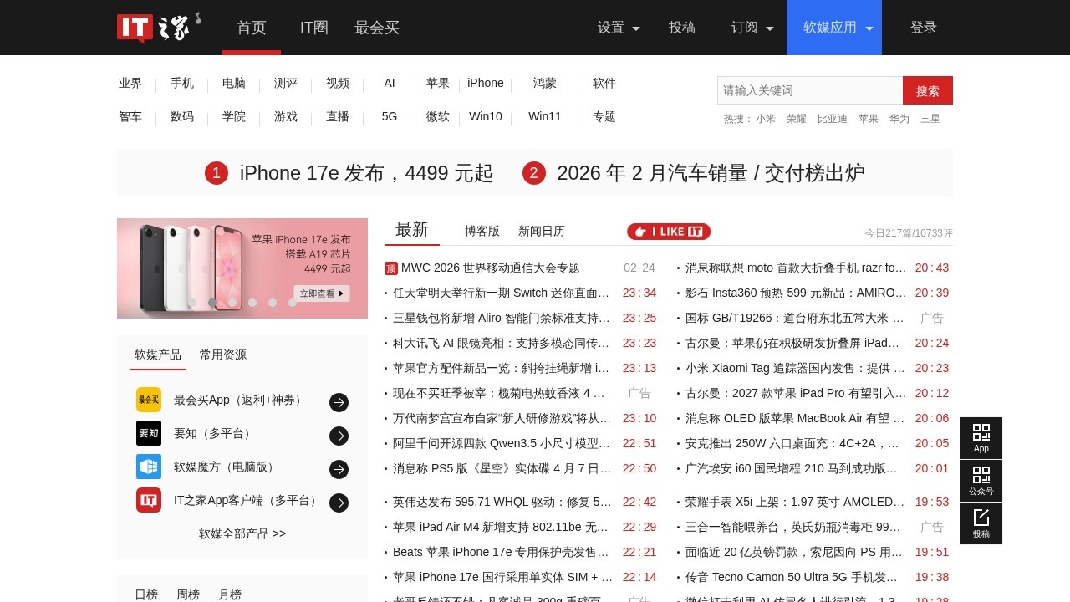Open the 软媒应用 dropdown
1070x602 pixels.
[838, 28]
